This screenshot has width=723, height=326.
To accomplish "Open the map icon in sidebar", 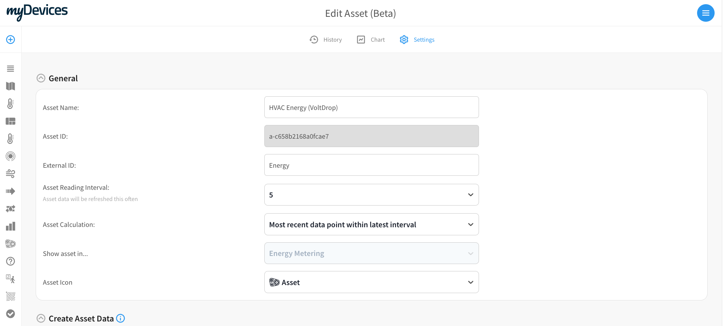I will [x=11, y=86].
